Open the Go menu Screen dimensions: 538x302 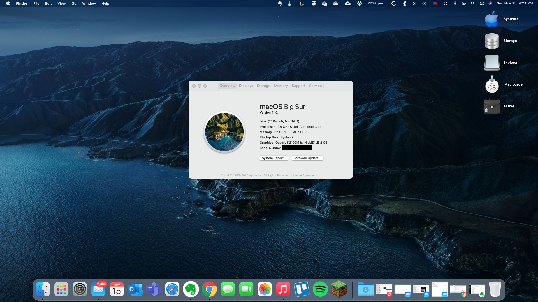click(74, 3)
